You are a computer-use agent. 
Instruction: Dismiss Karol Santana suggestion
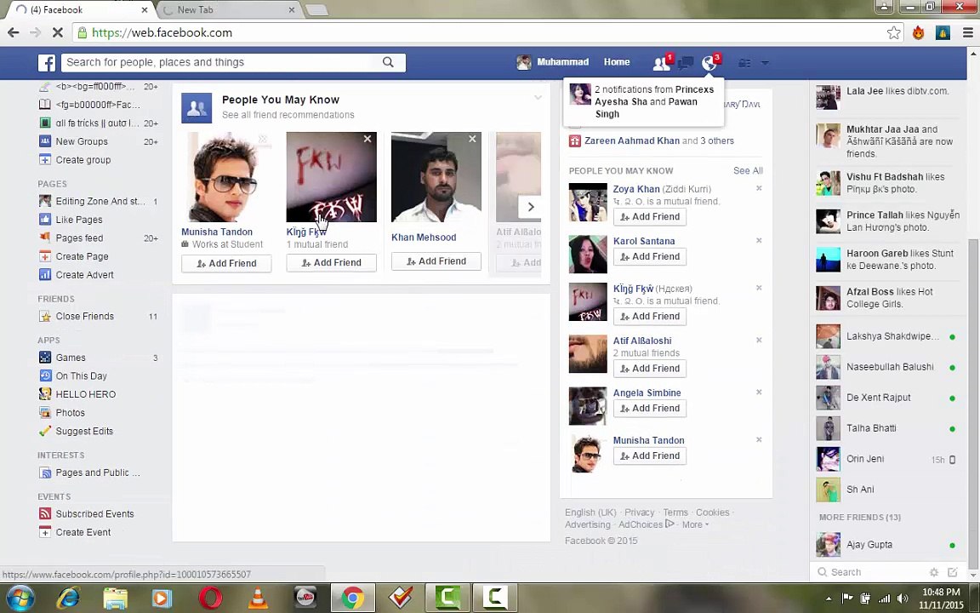click(x=759, y=240)
